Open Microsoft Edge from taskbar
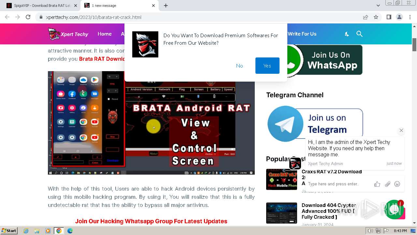The height and width of the screenshot is (235, 417). (70, 231)
